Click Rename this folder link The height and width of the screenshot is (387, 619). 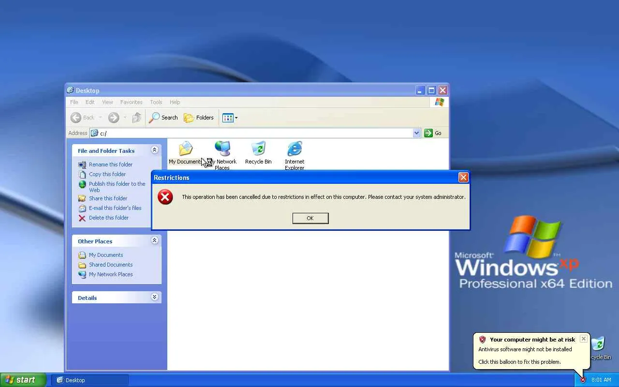click(111, 164)
